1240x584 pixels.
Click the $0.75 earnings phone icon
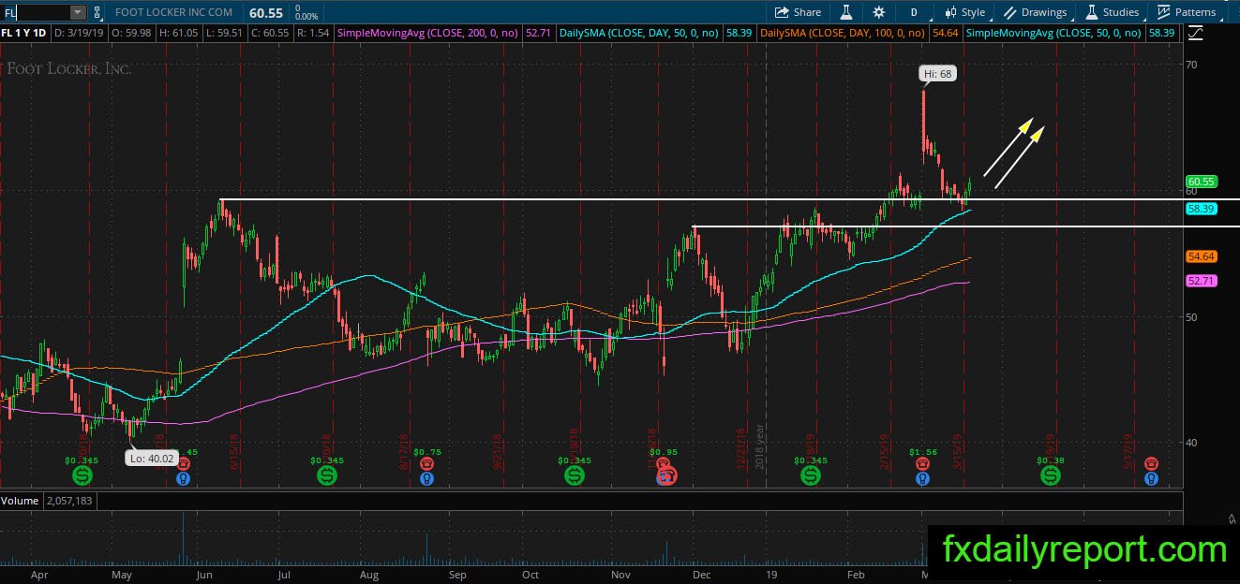(x=426, y=463)
